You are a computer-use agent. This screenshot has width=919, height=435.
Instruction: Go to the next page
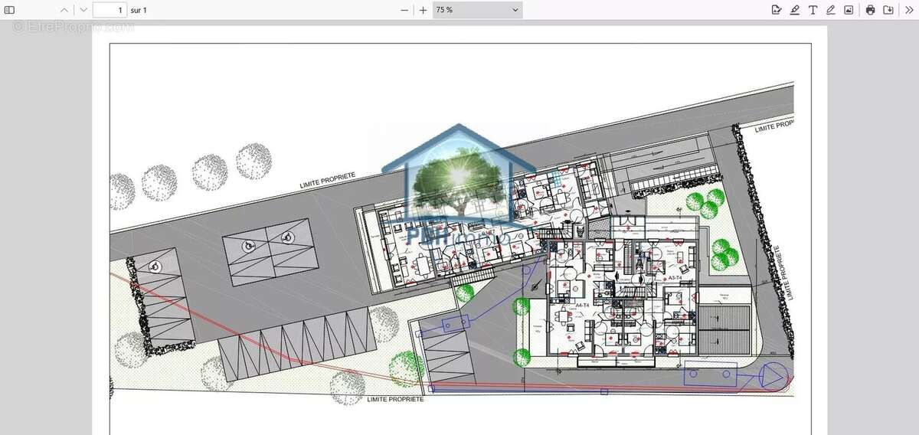pyautogui.click(x=83, y=10)
